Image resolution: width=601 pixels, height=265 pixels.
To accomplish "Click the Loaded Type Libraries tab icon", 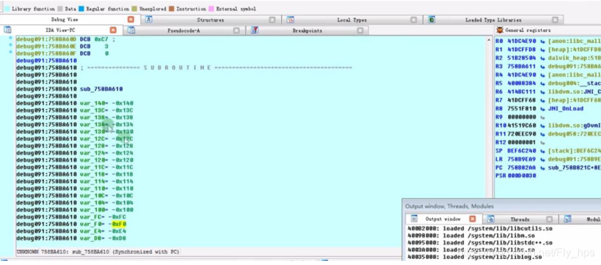I will tap(432, 20).
